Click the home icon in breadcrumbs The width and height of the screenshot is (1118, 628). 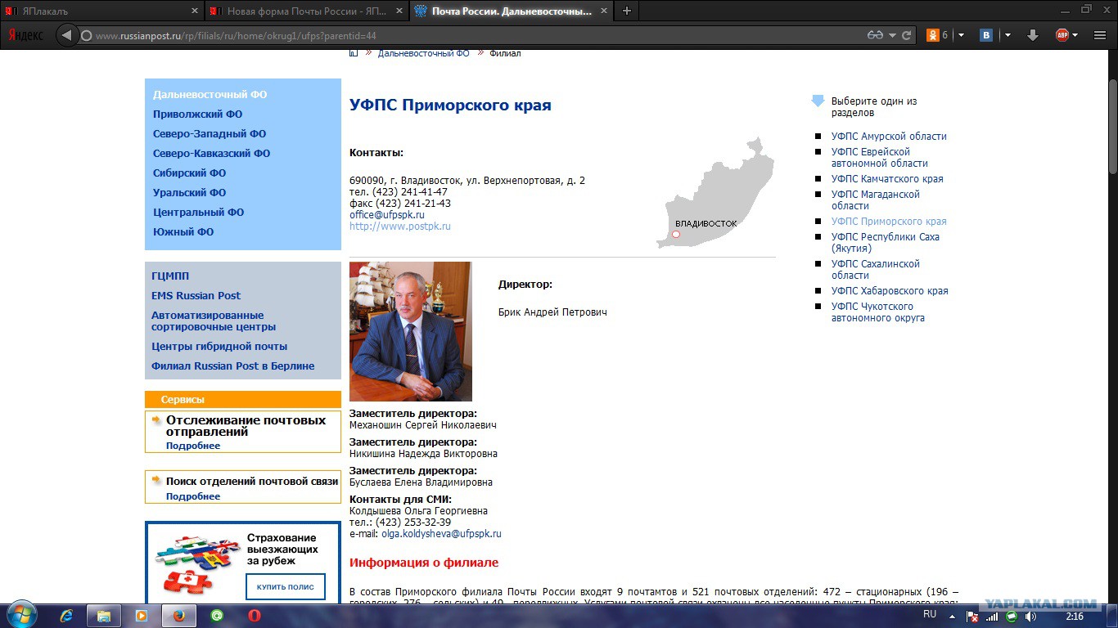coord(354,53)
